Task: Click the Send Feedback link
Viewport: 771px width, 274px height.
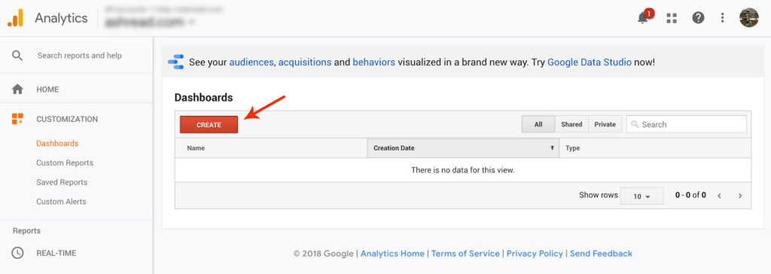Action: [601, 254]
